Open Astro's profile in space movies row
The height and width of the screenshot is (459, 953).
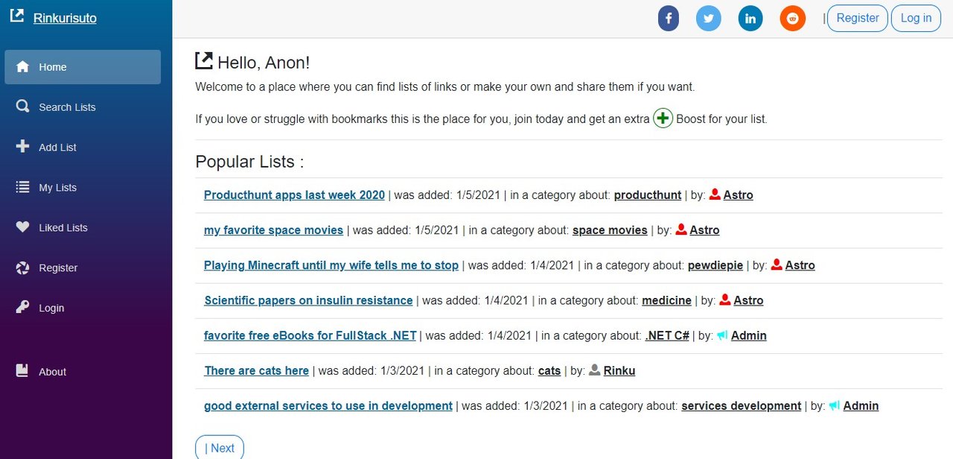704,230
